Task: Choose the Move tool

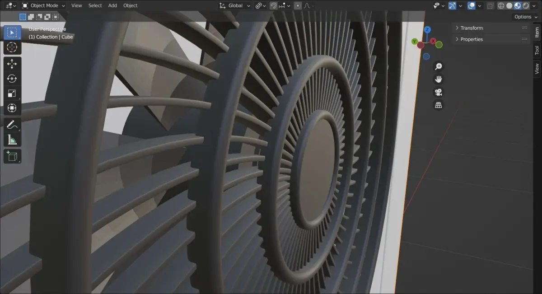Action: pyautogui.click(x=12, y=64)
